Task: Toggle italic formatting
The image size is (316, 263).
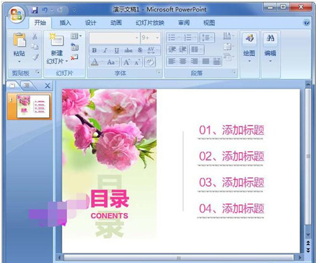Action: [x=106, y=50]
